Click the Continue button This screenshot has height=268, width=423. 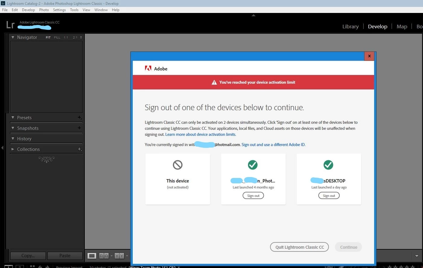348,247
